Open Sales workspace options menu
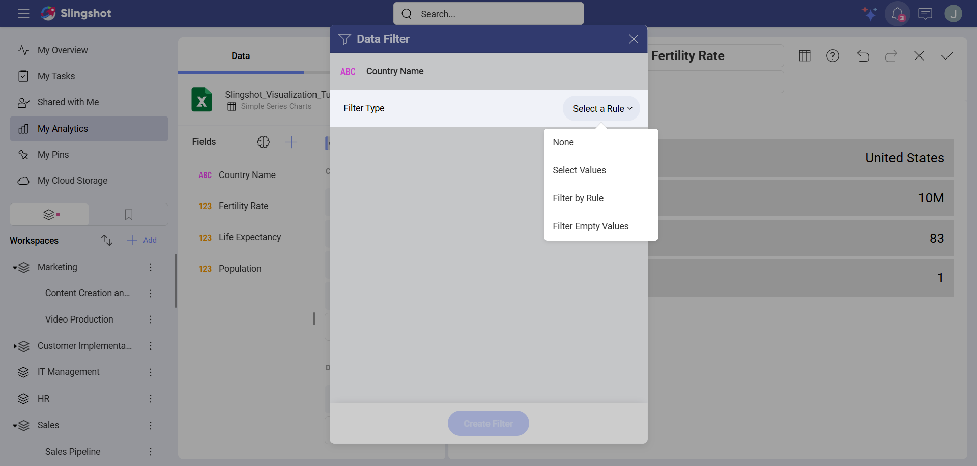Screen dimensions: 977x466 click(x=151, y=425)
